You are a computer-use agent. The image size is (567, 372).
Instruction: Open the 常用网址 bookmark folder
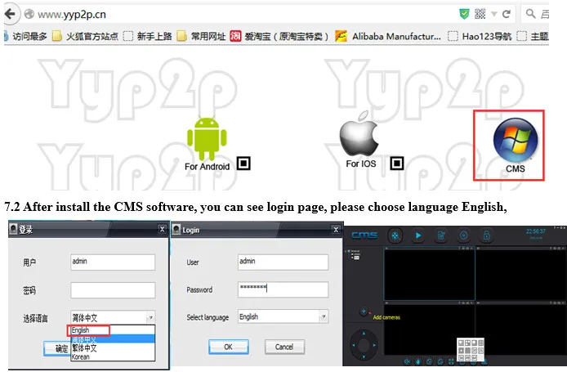pos(201,36)
